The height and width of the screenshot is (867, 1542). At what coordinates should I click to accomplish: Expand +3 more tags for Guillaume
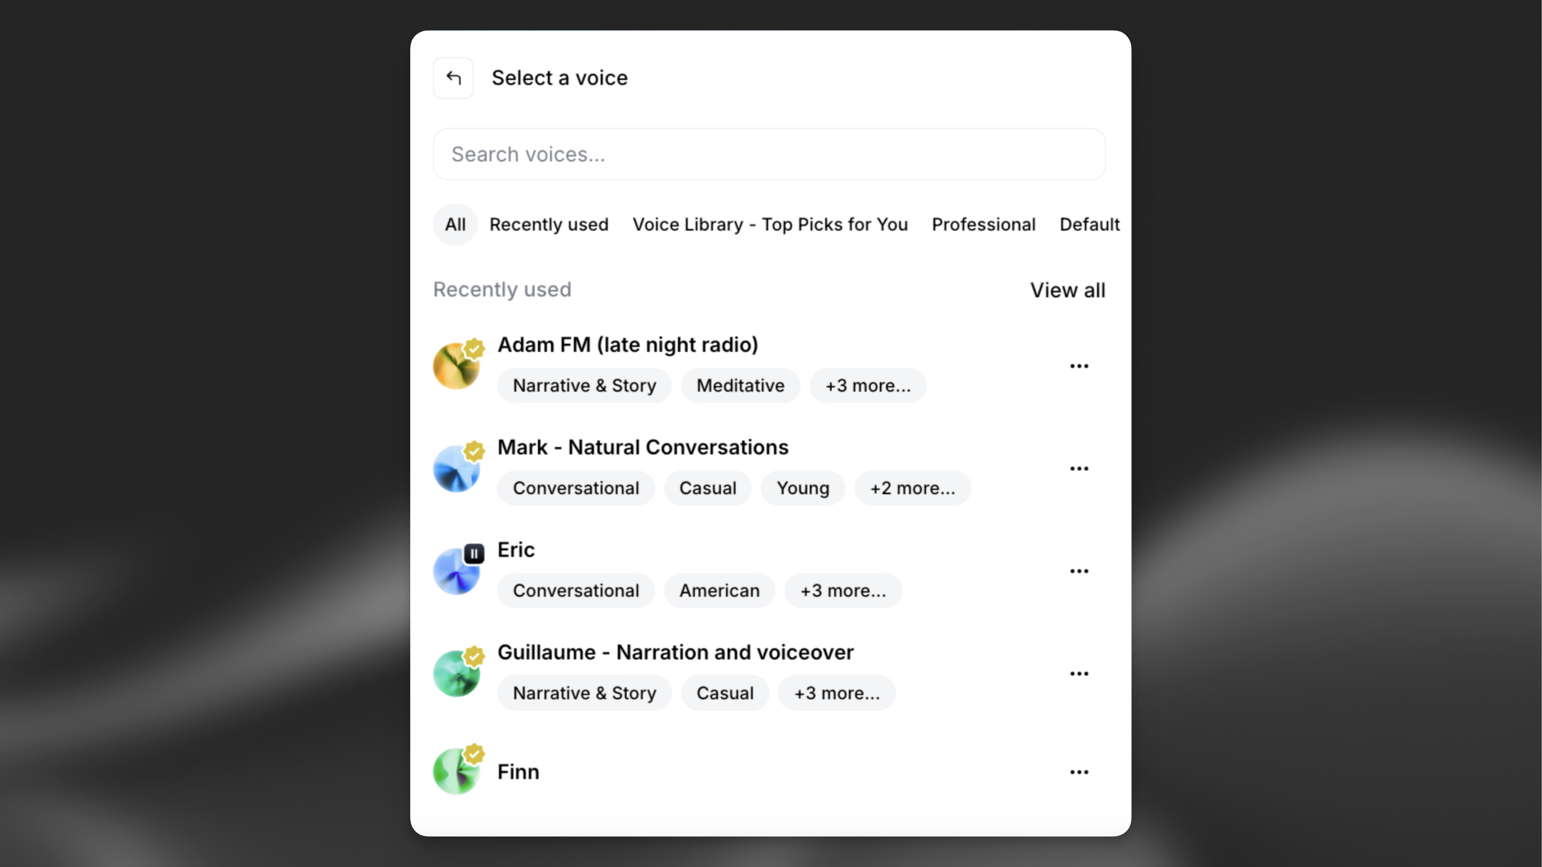836,693
